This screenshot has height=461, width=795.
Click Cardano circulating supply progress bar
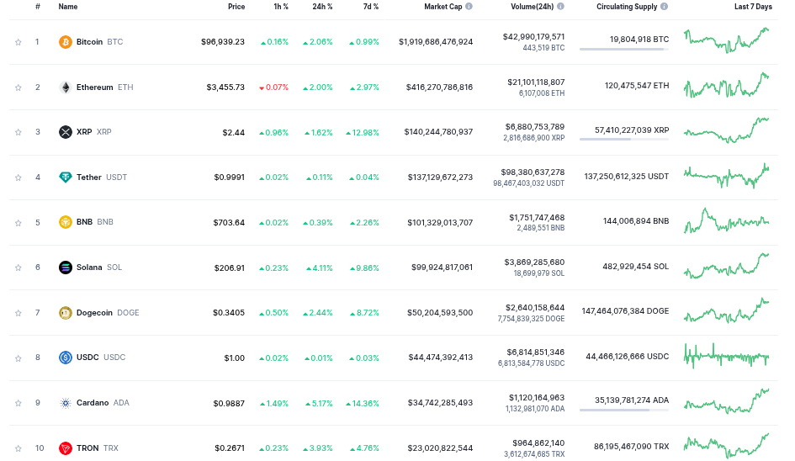tap(623, 410)
